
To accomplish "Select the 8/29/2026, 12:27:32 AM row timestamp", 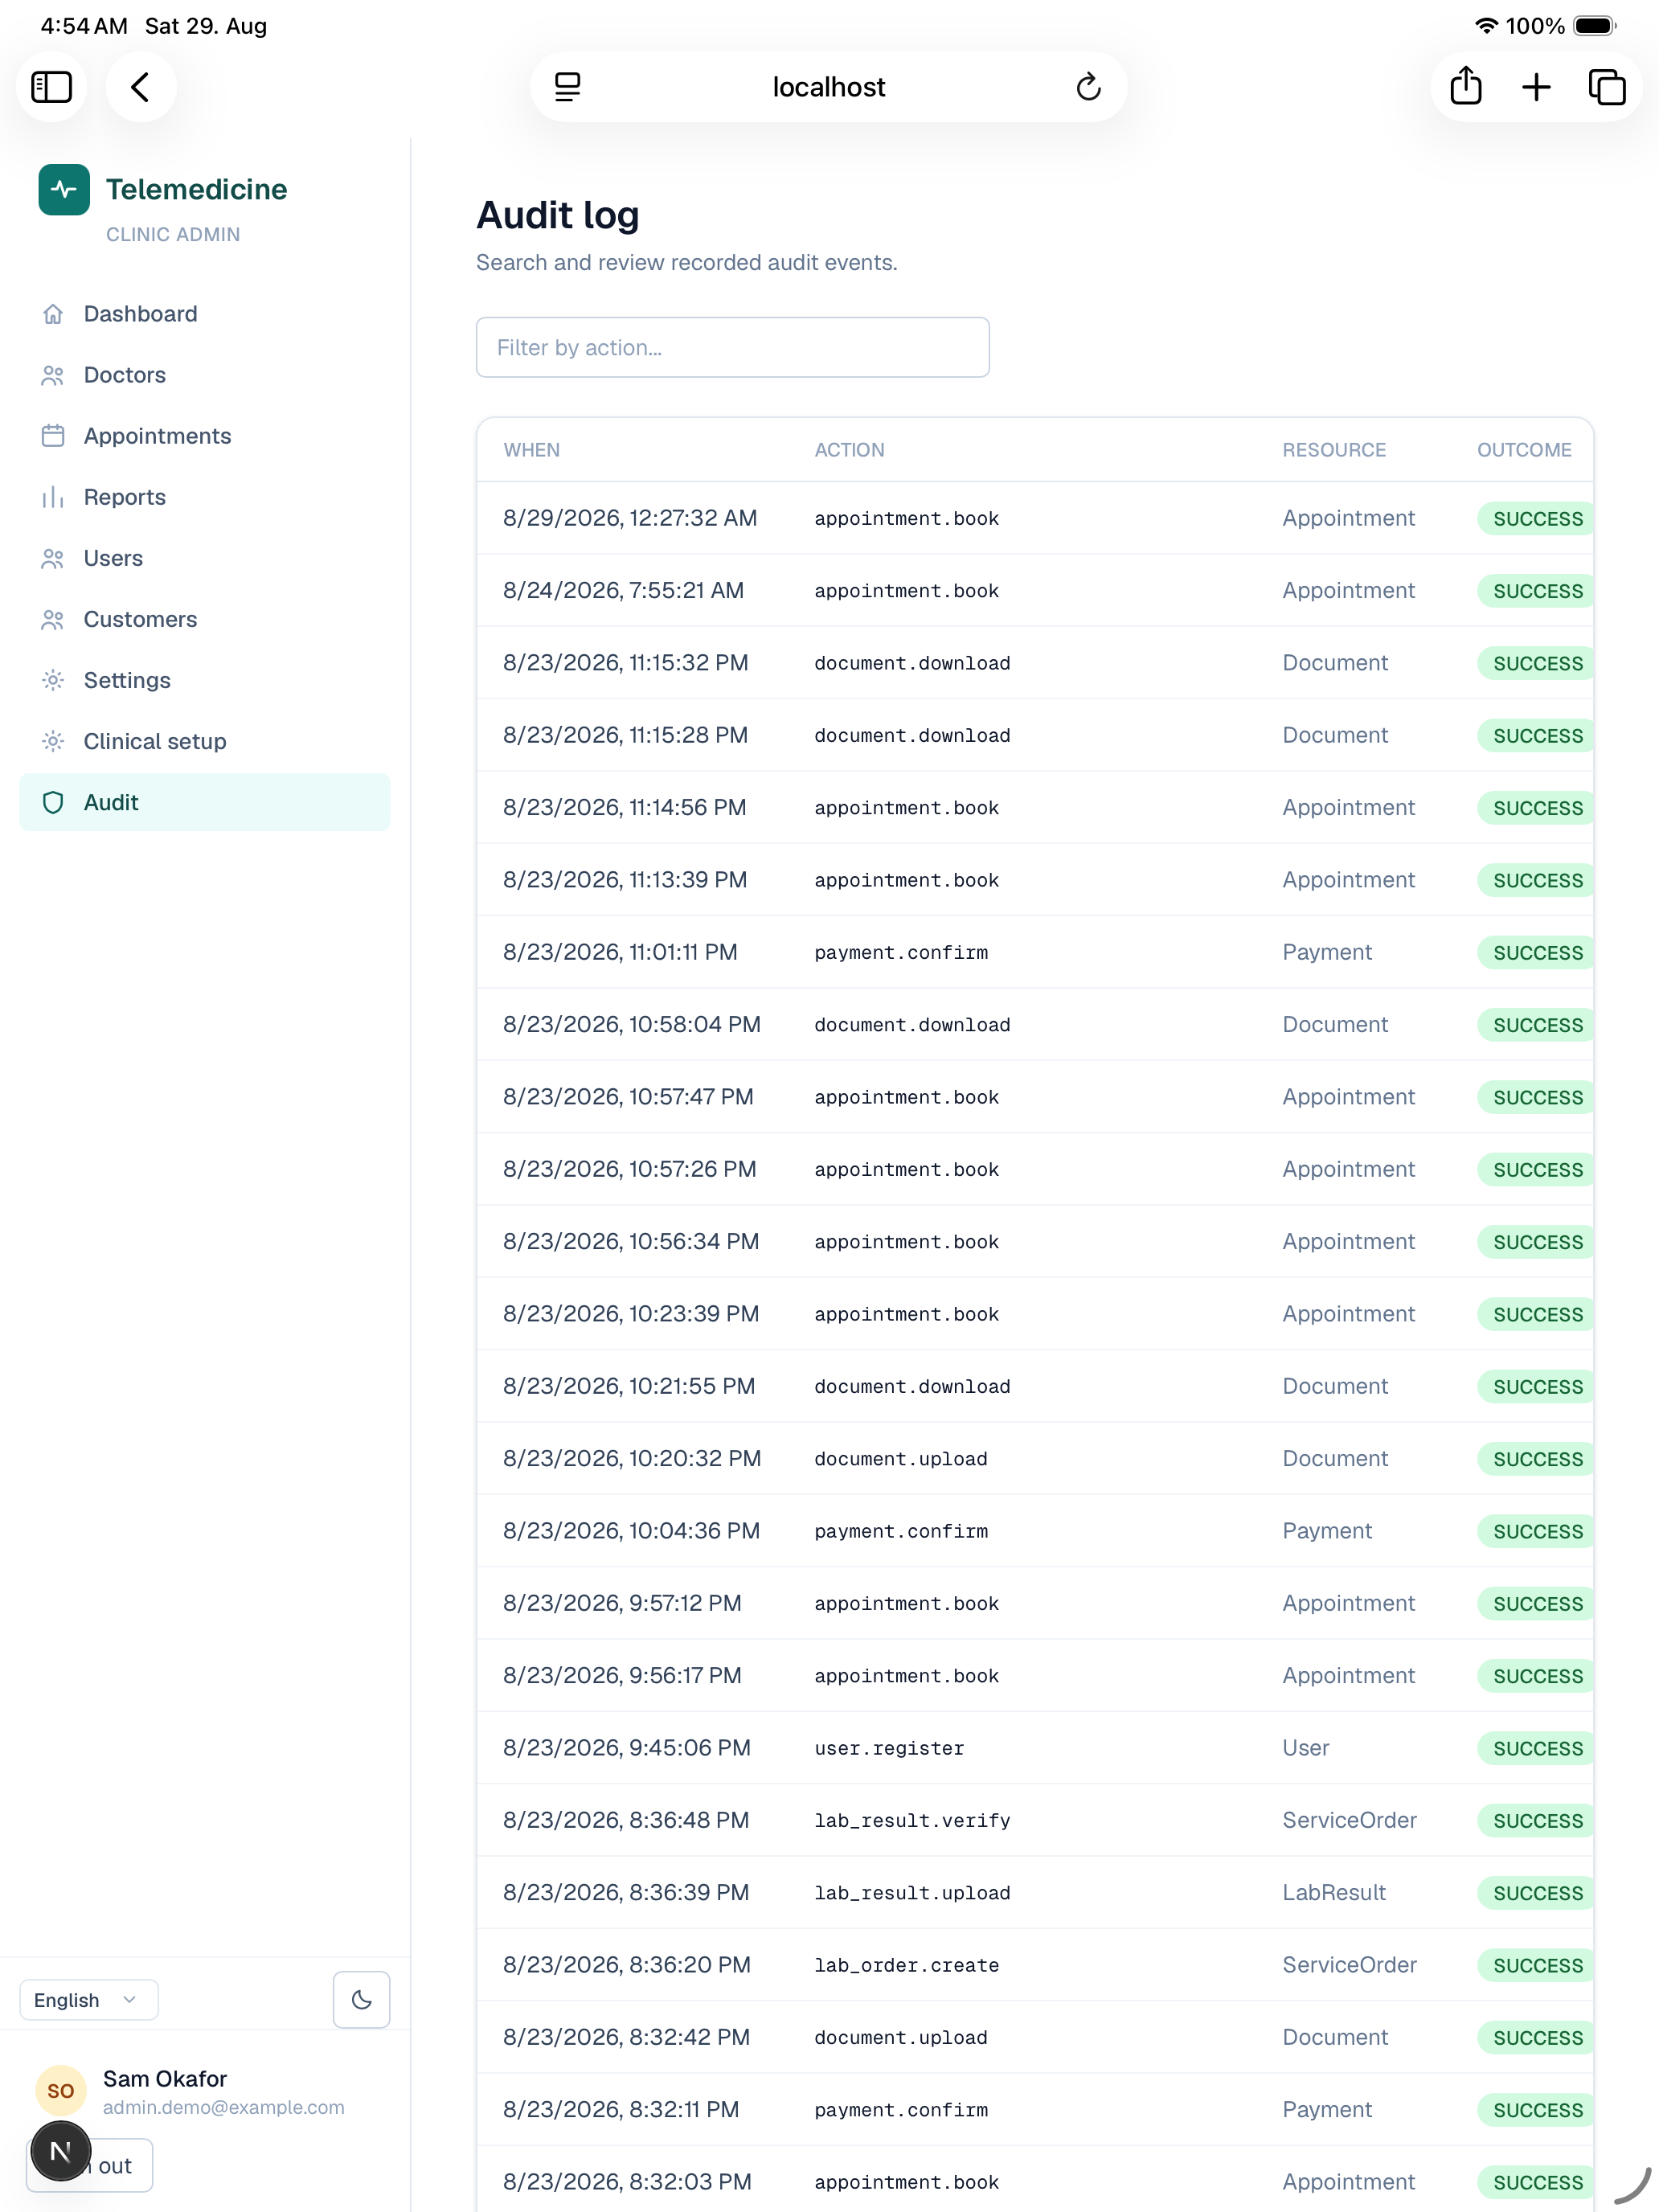I will 630,518.
